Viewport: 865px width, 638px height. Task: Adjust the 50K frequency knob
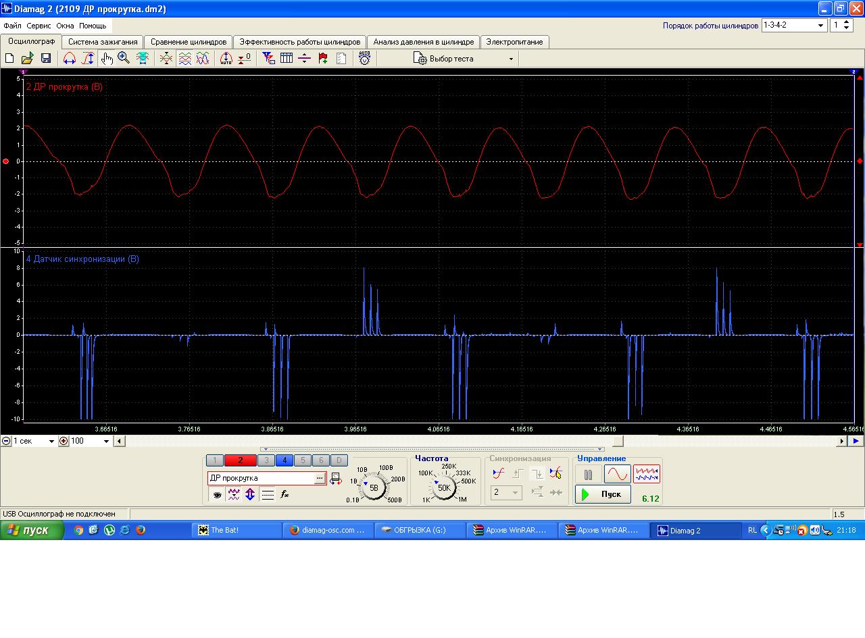coord(444,487)
